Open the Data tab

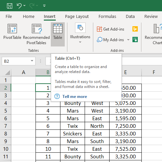click(x=130, y=17)
